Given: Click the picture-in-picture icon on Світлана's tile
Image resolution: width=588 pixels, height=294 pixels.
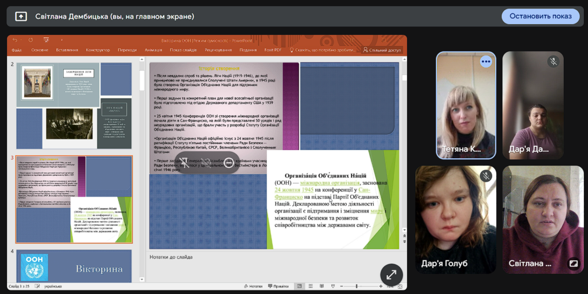Looking at the screenshot, I should pos(572,264).
